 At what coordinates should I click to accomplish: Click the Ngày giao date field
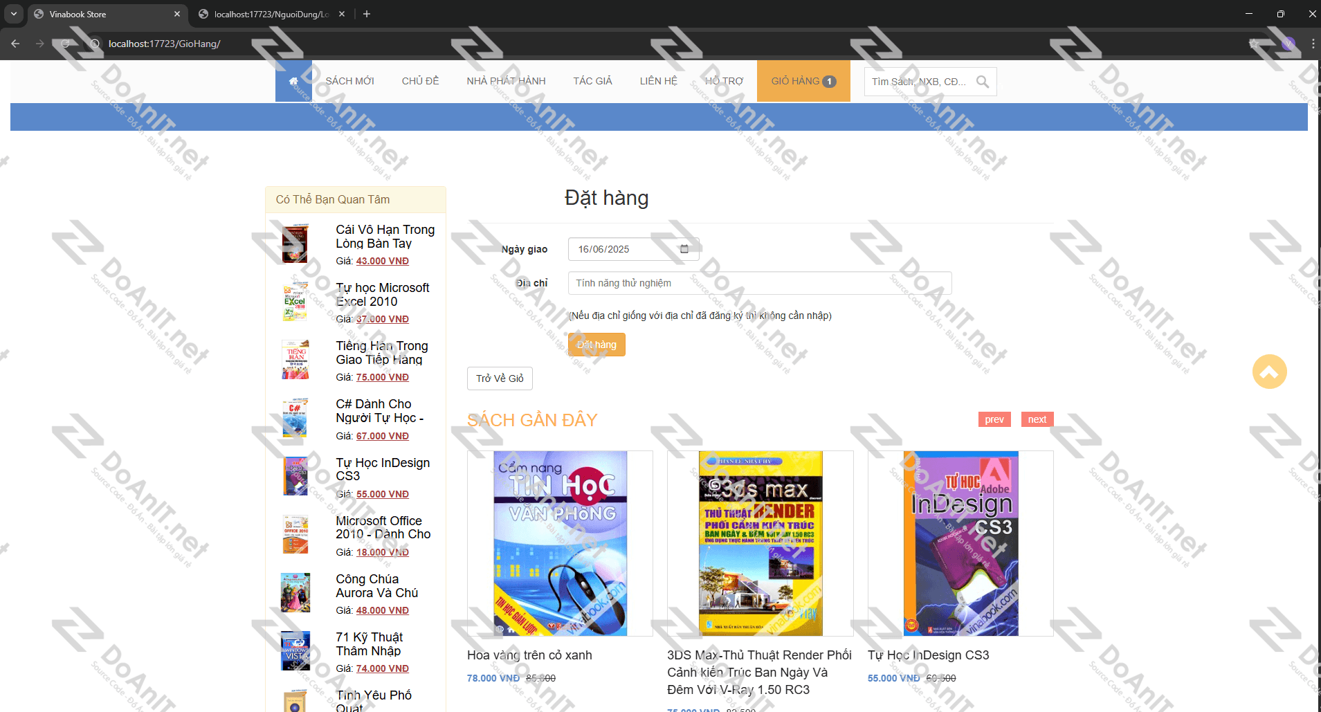(x=633, y=249)
